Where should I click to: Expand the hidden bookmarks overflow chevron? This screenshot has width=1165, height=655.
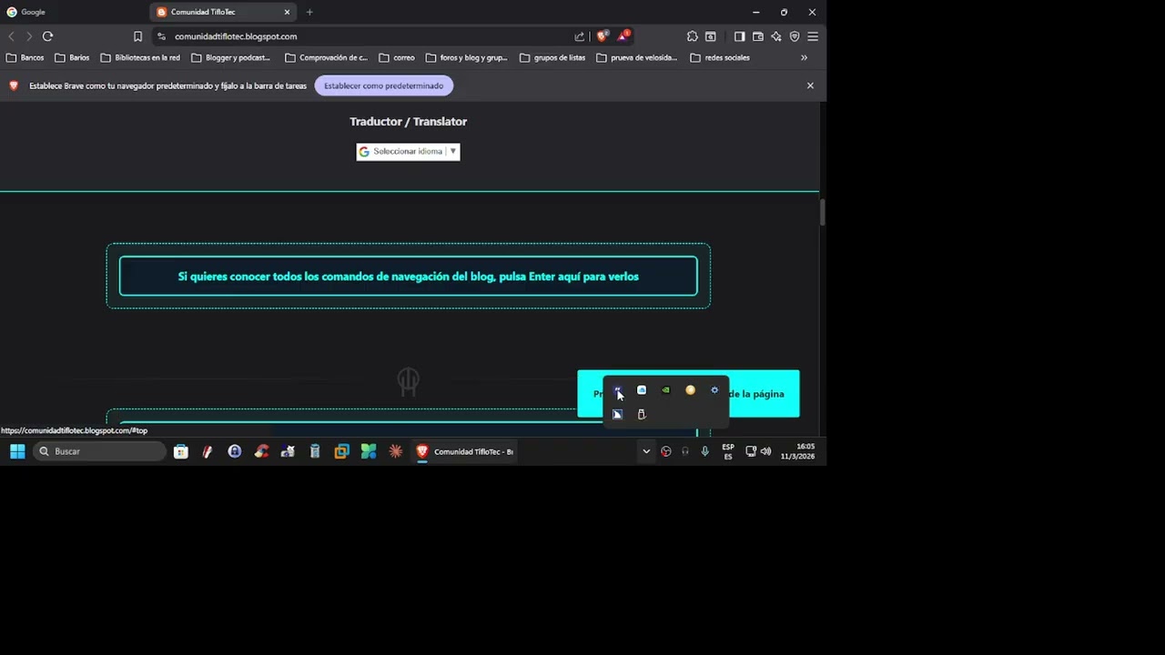[804, 57]
